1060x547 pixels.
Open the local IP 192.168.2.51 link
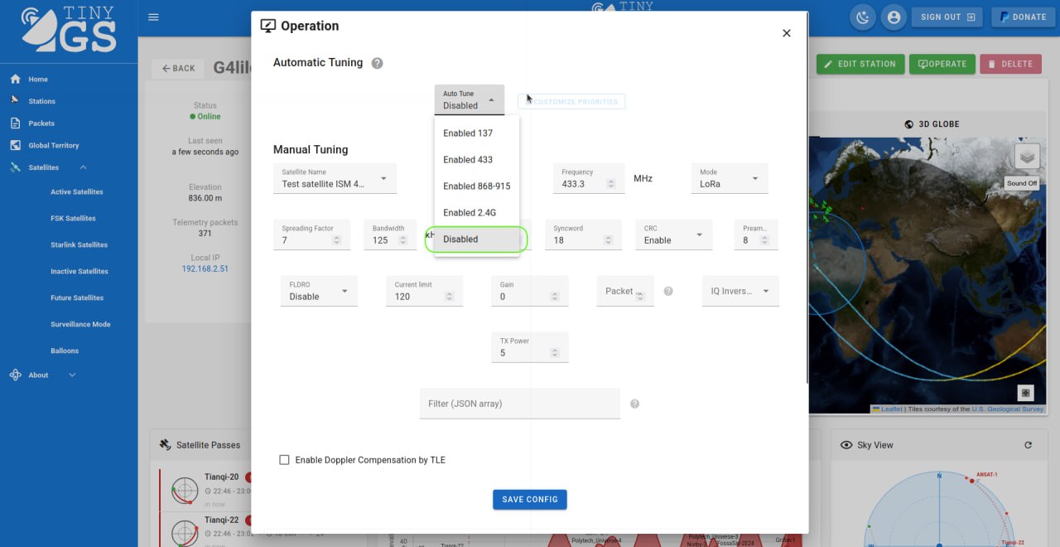point(205,269)
